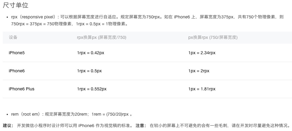Click the iPhone6 mention in the 建议 text

[x=86, y=126]
